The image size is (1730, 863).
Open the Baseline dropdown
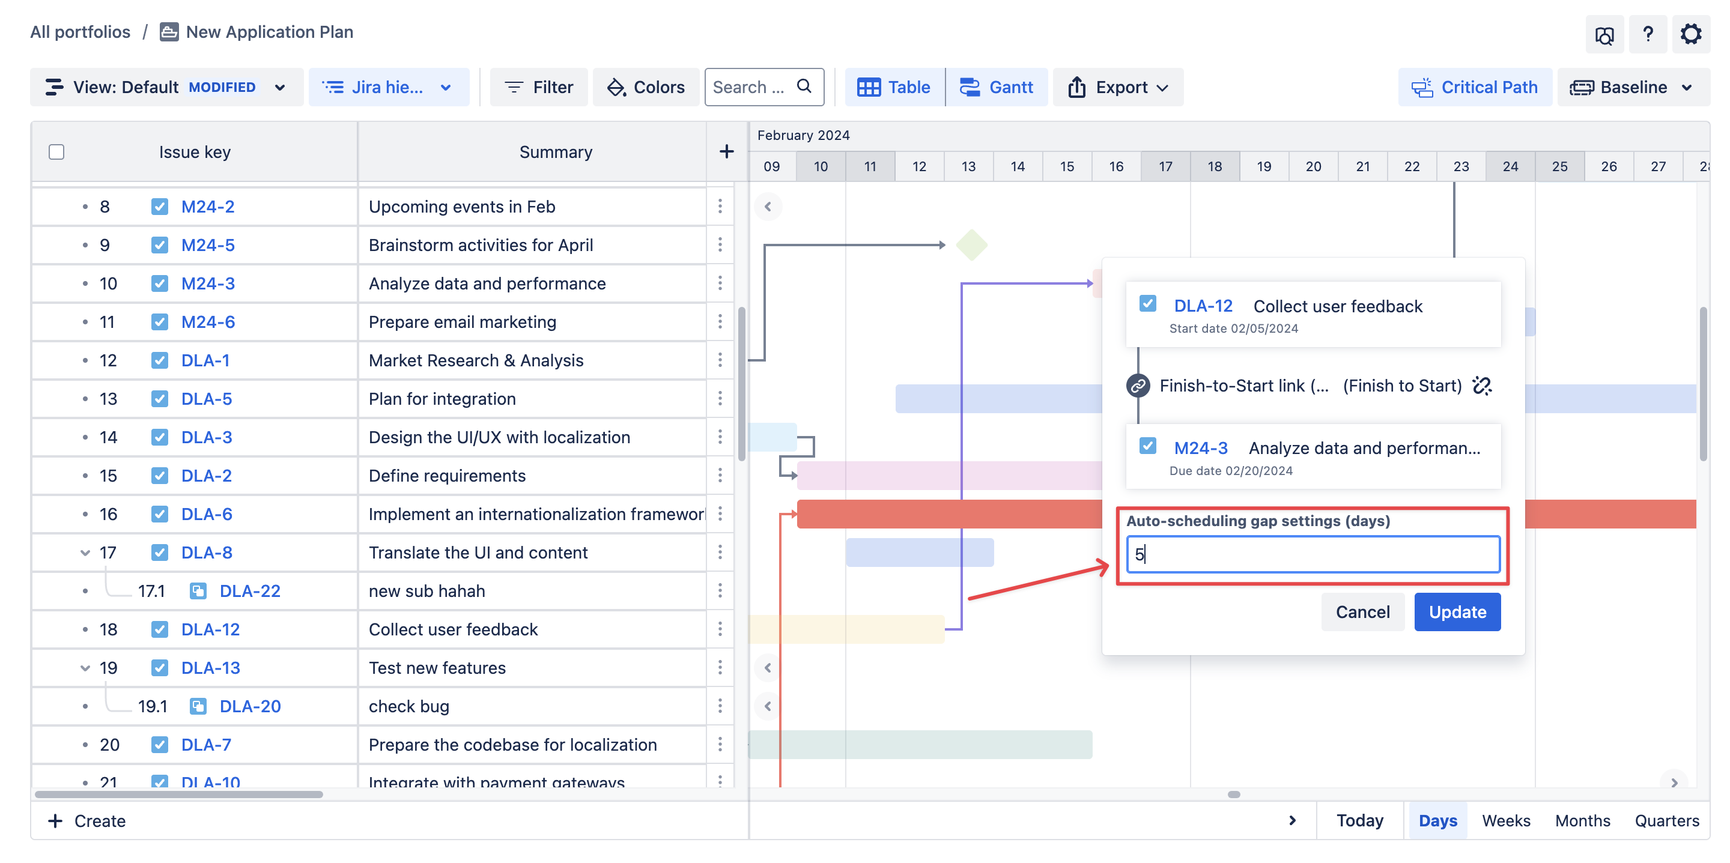[x=1633, y=87]
